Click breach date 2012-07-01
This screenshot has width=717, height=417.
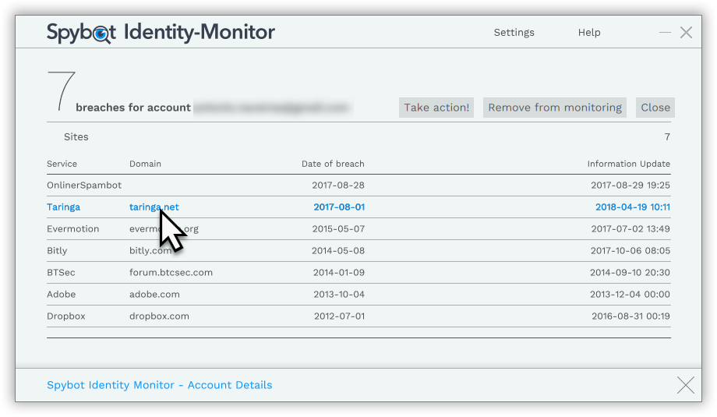339,316
